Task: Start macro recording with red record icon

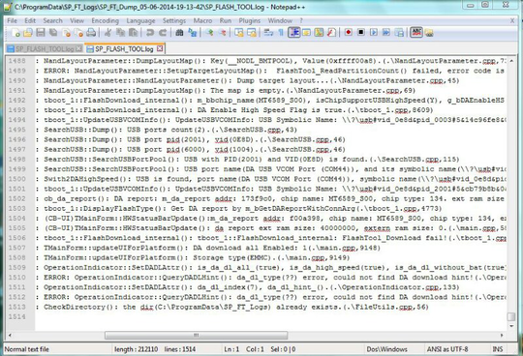Action: point(349,32)
